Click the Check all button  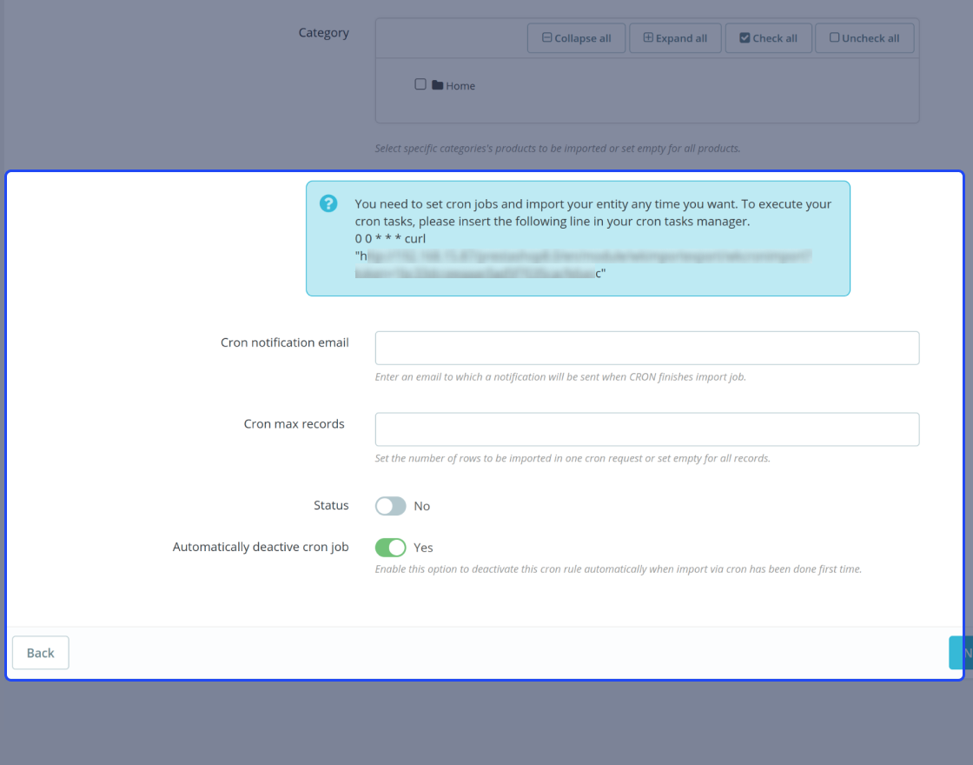[768, 38]
